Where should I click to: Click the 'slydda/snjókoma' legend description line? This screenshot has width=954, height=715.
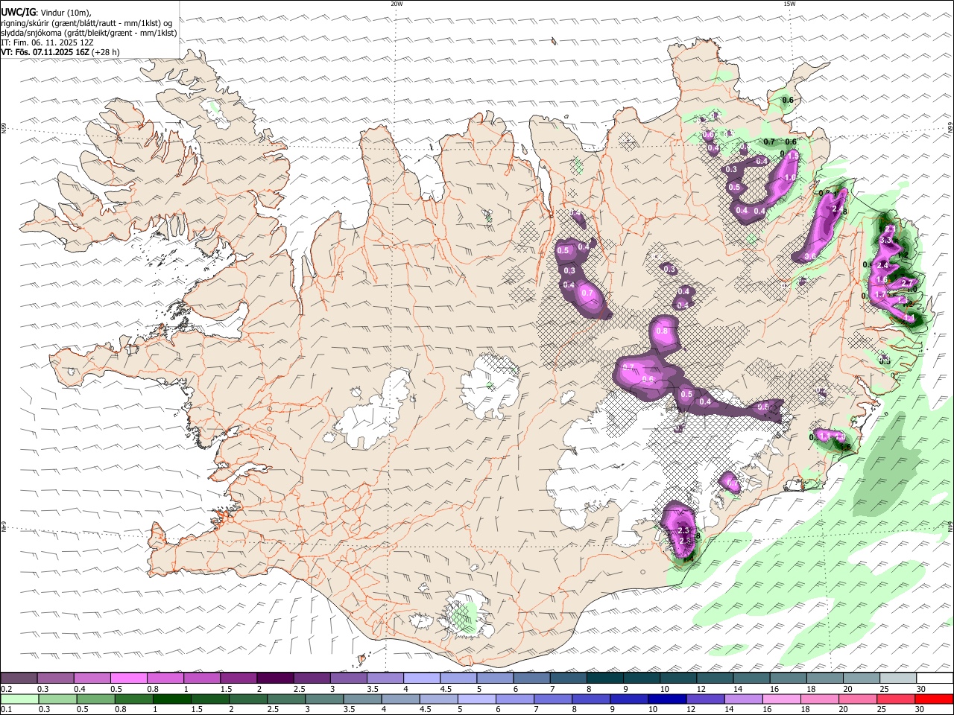coord(89,33)
